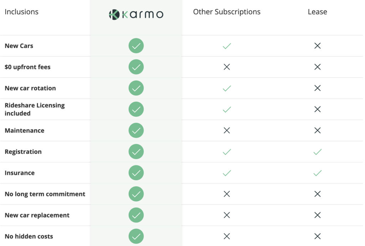The image size is (365, 246).
Task: Click Lease checkmark in Registration row
Action: (x=317, y=152)
